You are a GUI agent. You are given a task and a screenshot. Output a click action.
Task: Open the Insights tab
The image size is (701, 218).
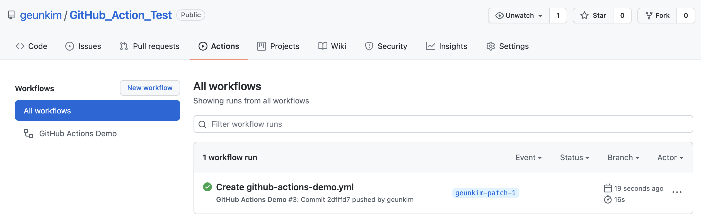[x=447, y=46]
